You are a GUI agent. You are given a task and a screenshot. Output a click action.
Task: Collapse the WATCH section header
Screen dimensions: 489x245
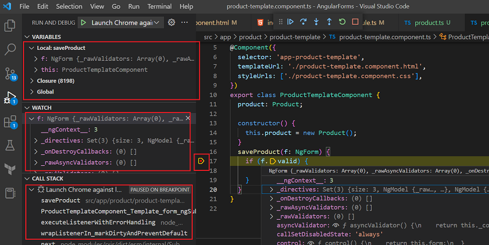(41, 107)
